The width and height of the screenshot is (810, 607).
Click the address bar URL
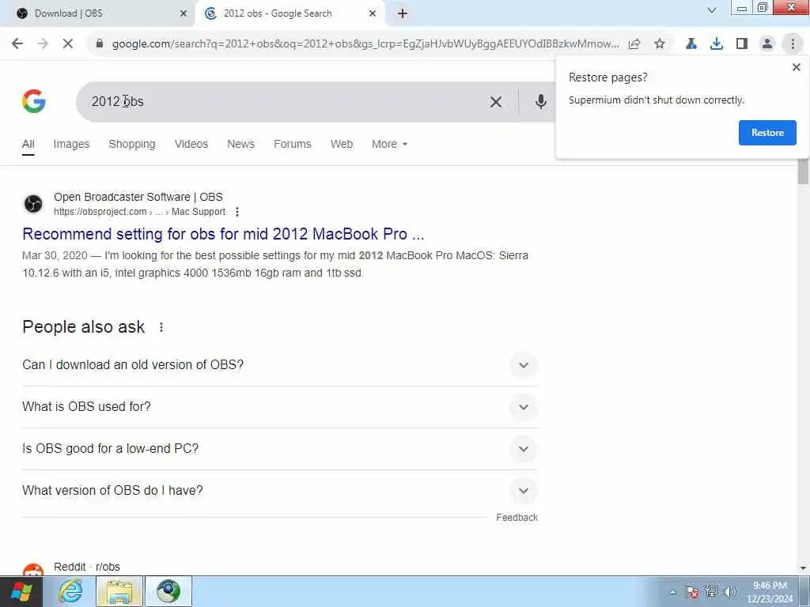click(x=365, y=44)
